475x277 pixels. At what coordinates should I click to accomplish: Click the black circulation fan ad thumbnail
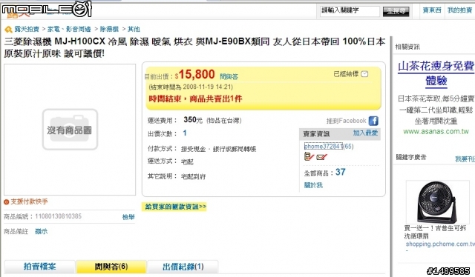pos(437,201)
